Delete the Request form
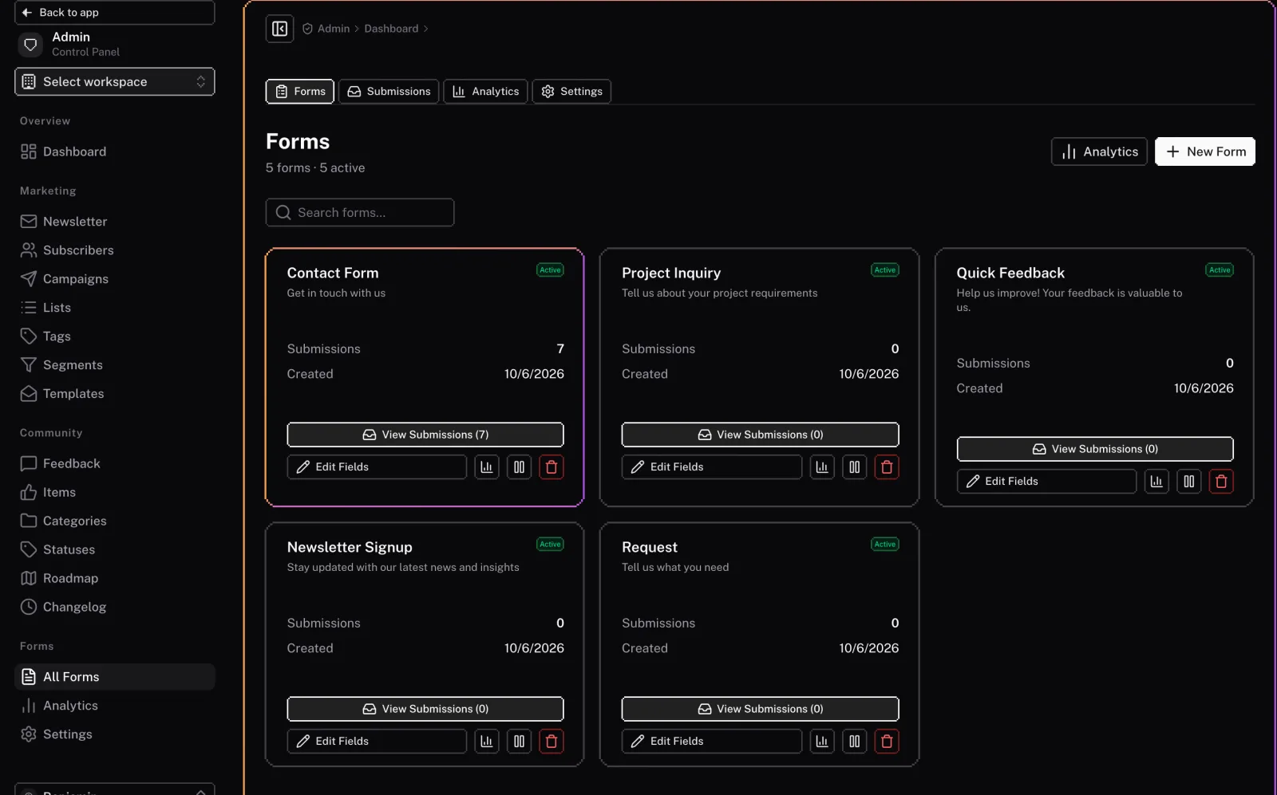The width and height of the screenshot is (1277, 795). pyautogui.click(x=887, y=742)
